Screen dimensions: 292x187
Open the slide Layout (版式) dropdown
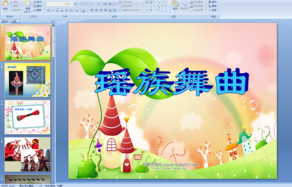[38, 2]
